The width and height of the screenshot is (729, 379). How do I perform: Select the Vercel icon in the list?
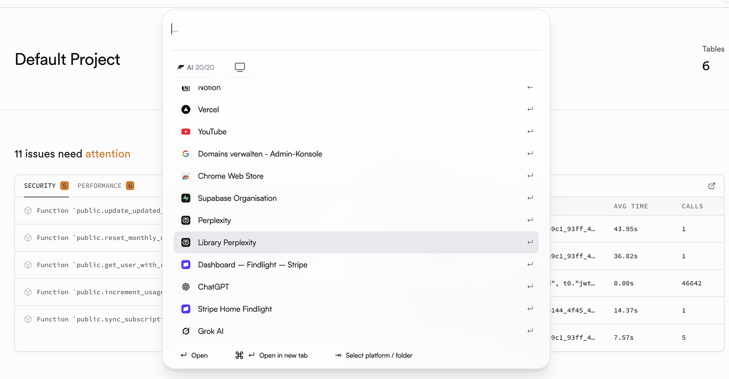(x=186, y=109)
